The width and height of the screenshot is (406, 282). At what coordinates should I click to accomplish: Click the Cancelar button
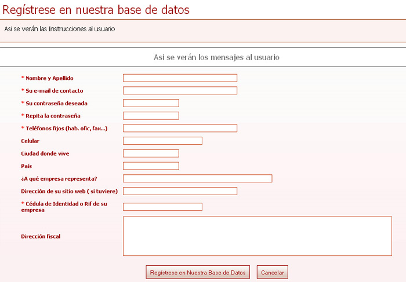point(272,272)
